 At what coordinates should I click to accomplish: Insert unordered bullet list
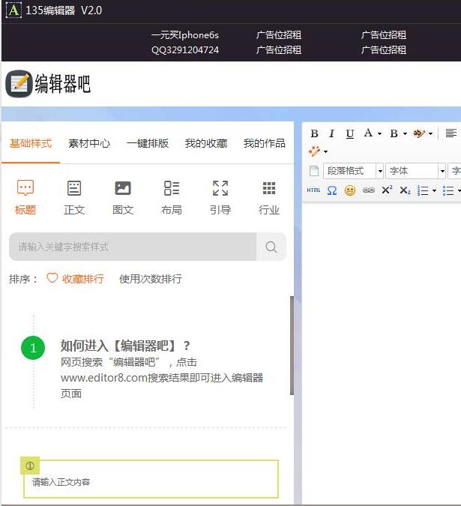(x=448, y=190)
